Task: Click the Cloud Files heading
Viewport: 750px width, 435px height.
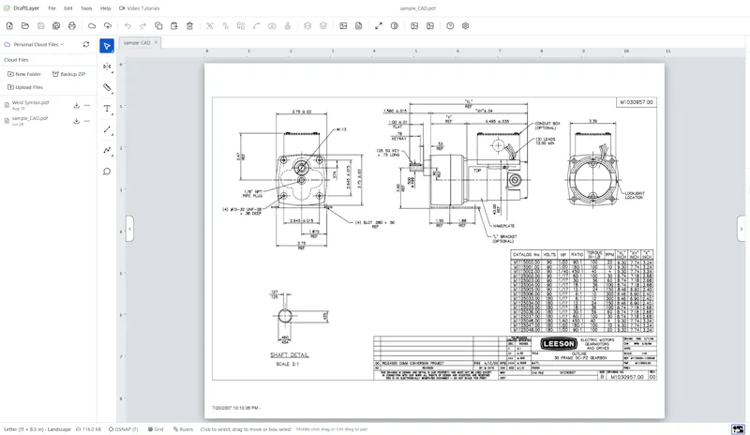Action: tap(16, 60)
